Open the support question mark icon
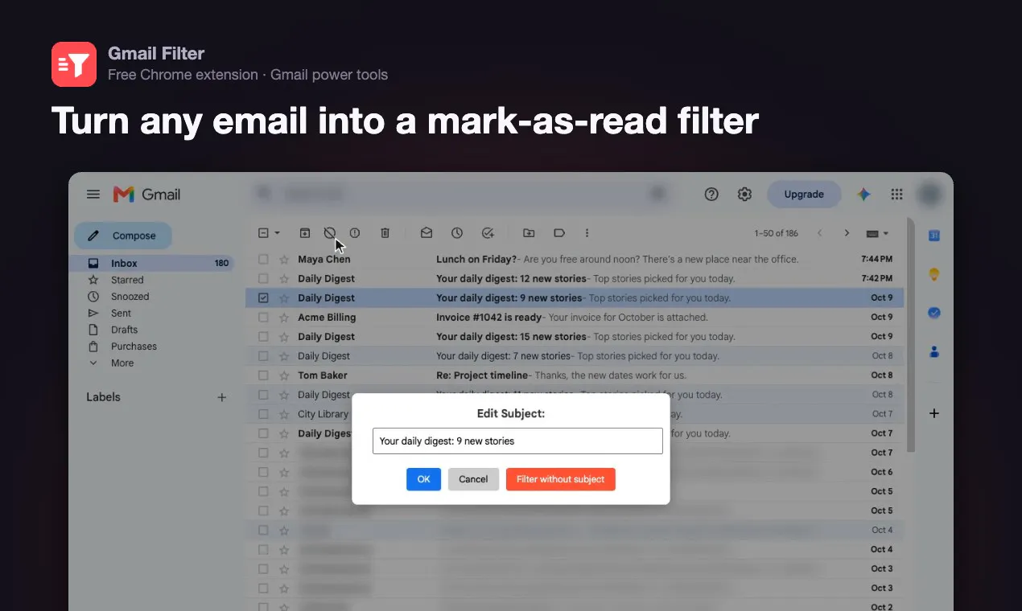 click(711, 195)
